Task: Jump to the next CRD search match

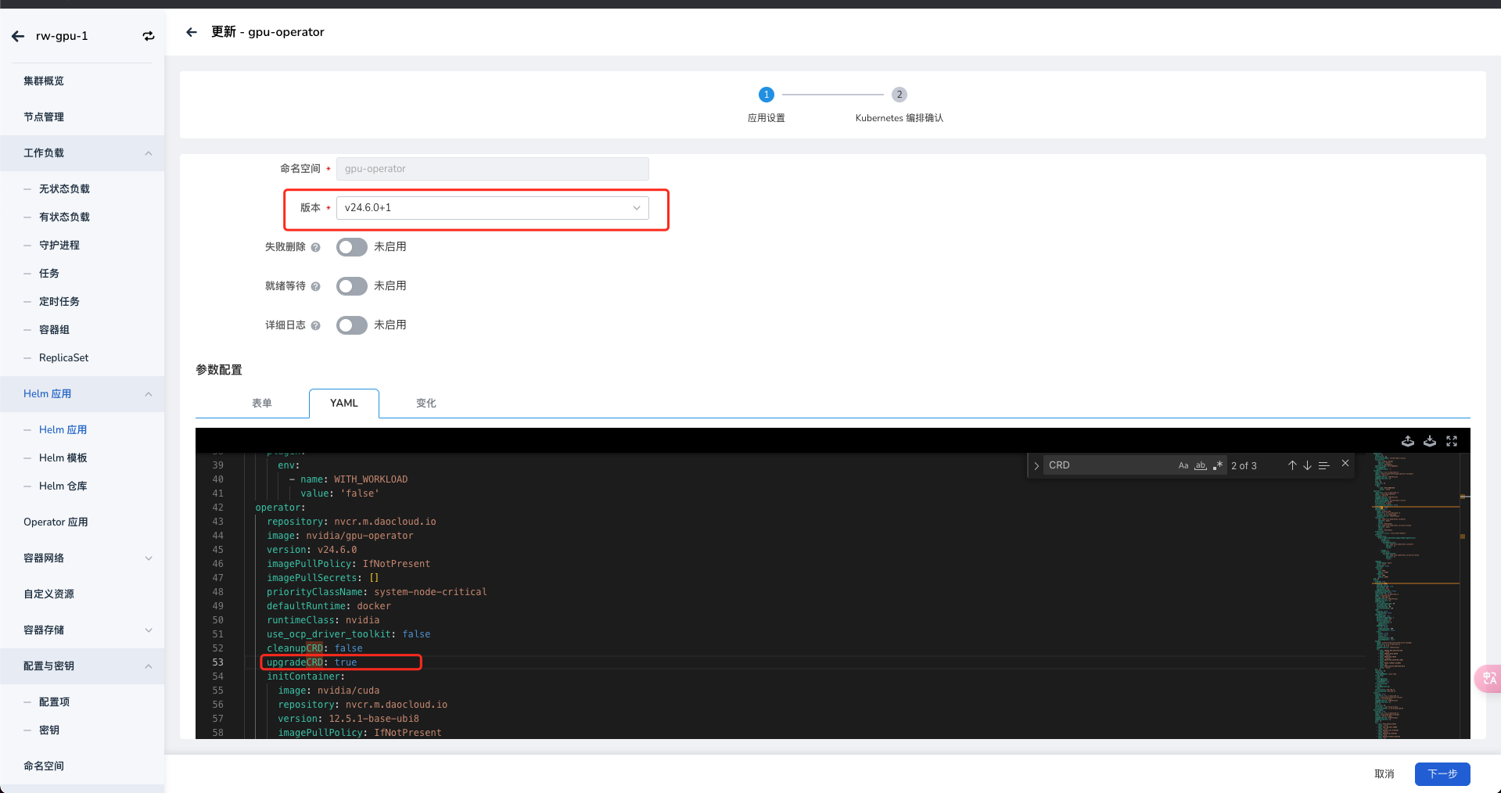Action: point(1307,465)
